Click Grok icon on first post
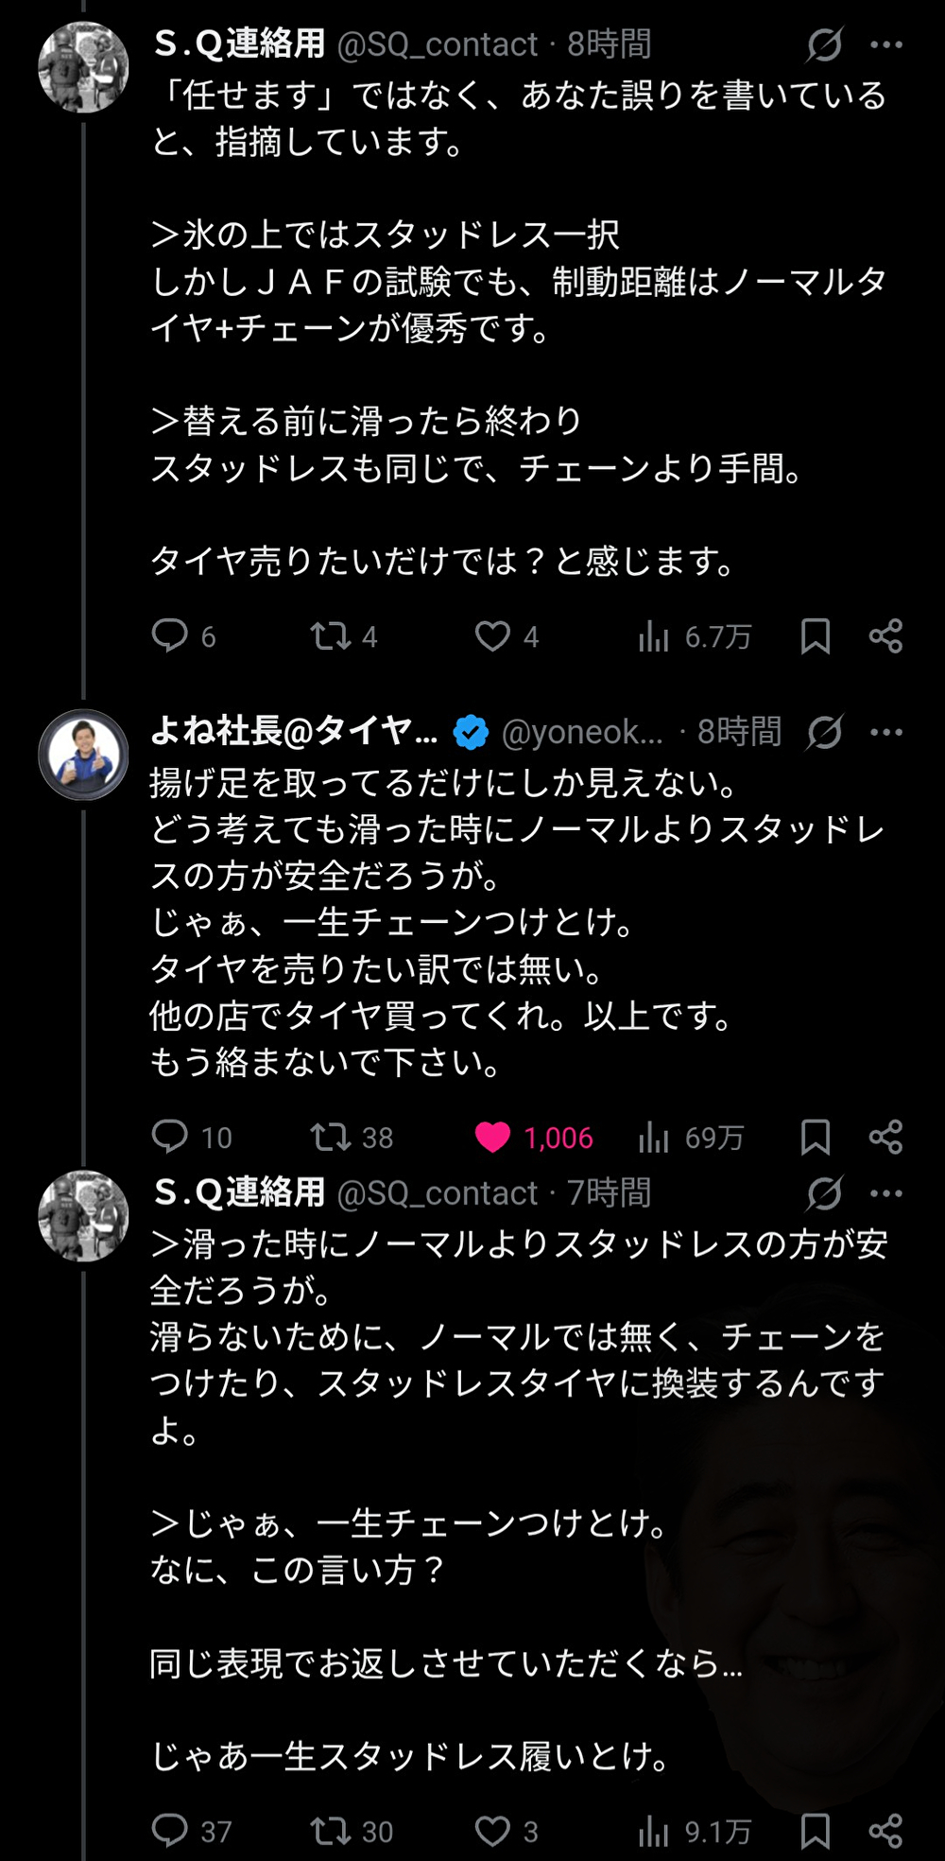 pyautogui.click(x=824, y=44)
